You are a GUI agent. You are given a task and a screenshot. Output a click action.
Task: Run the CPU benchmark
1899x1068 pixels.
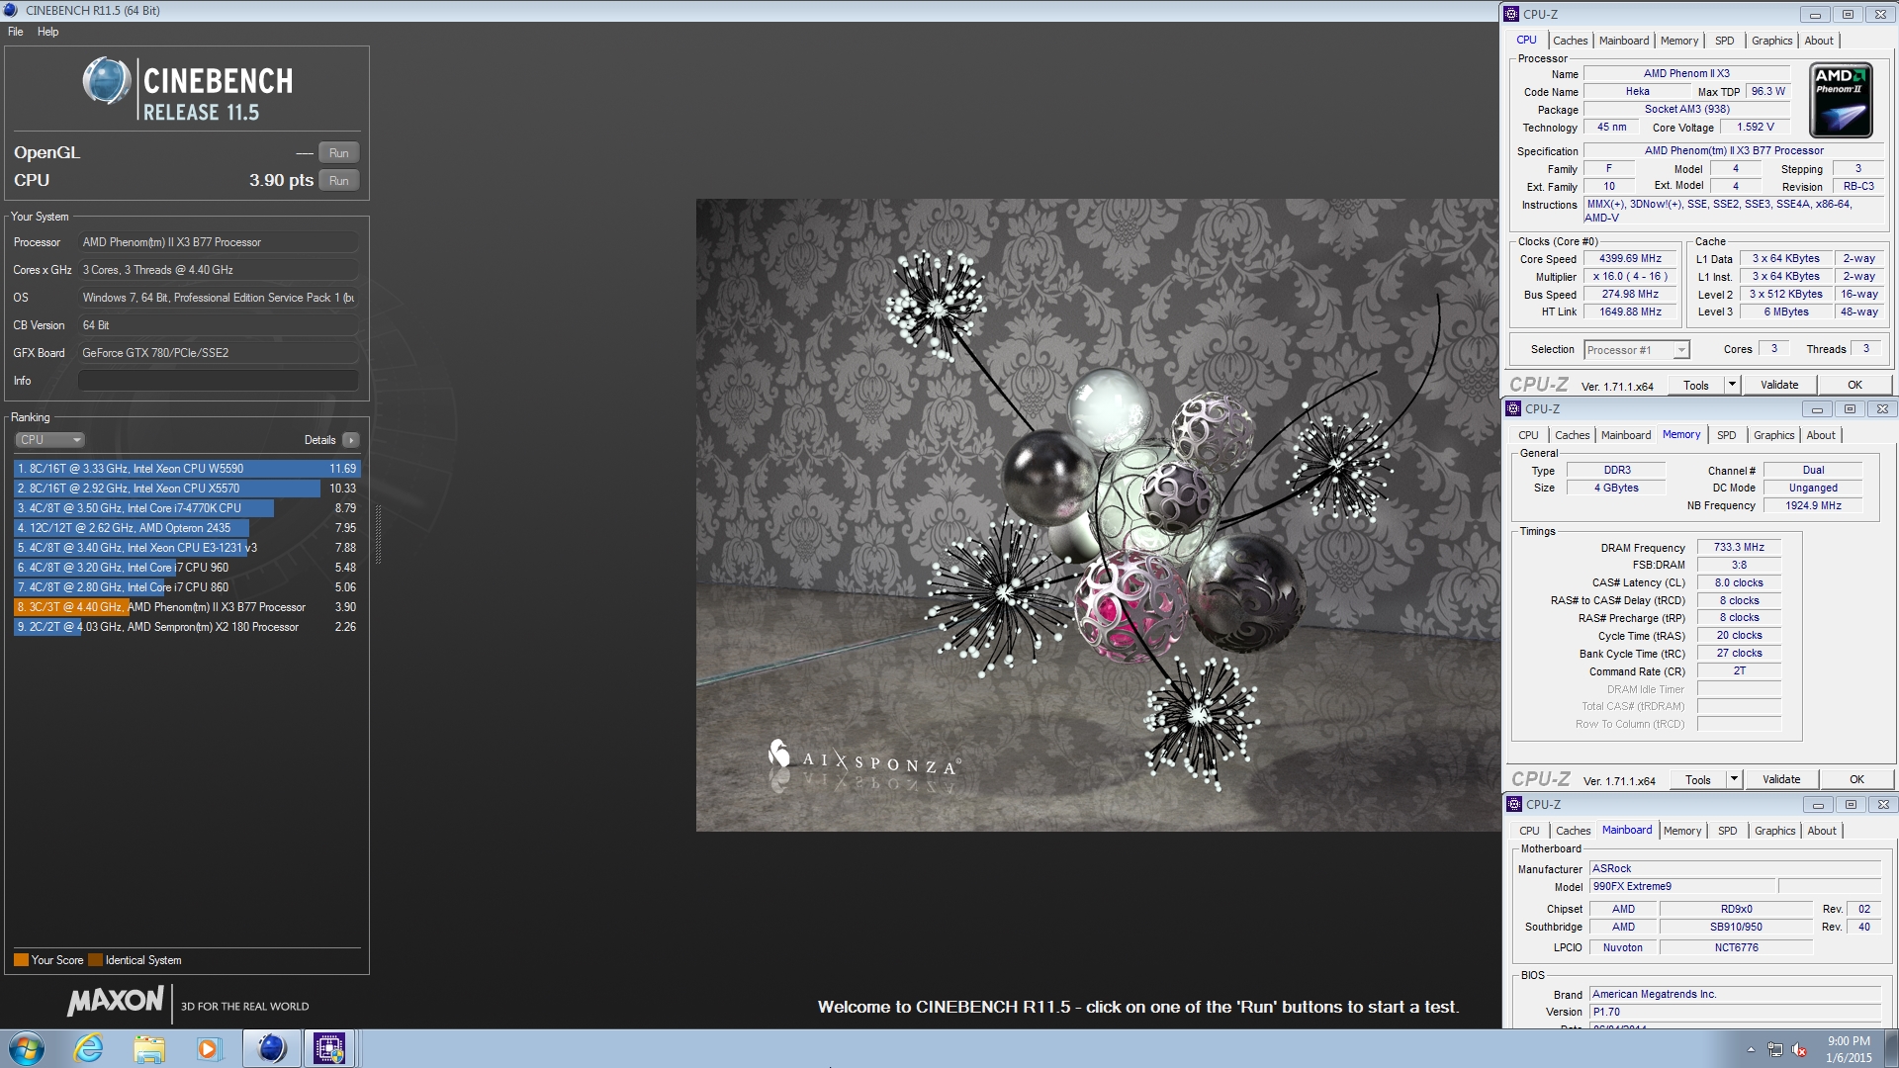[338, 181]
